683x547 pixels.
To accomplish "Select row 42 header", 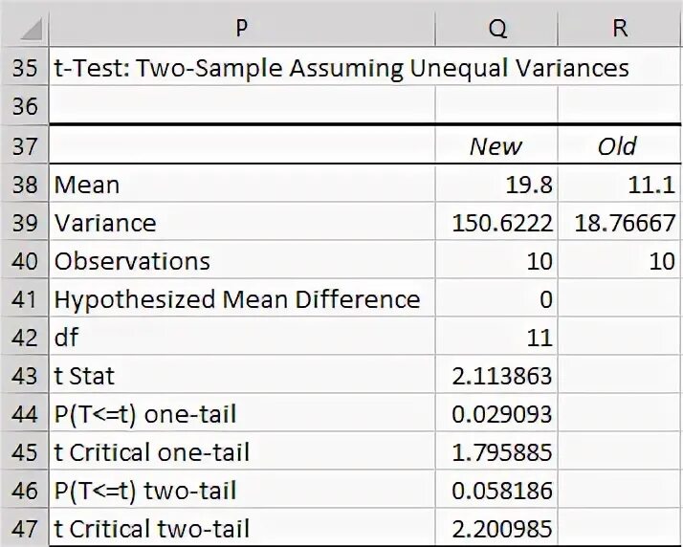I will [x=25, y=338].
